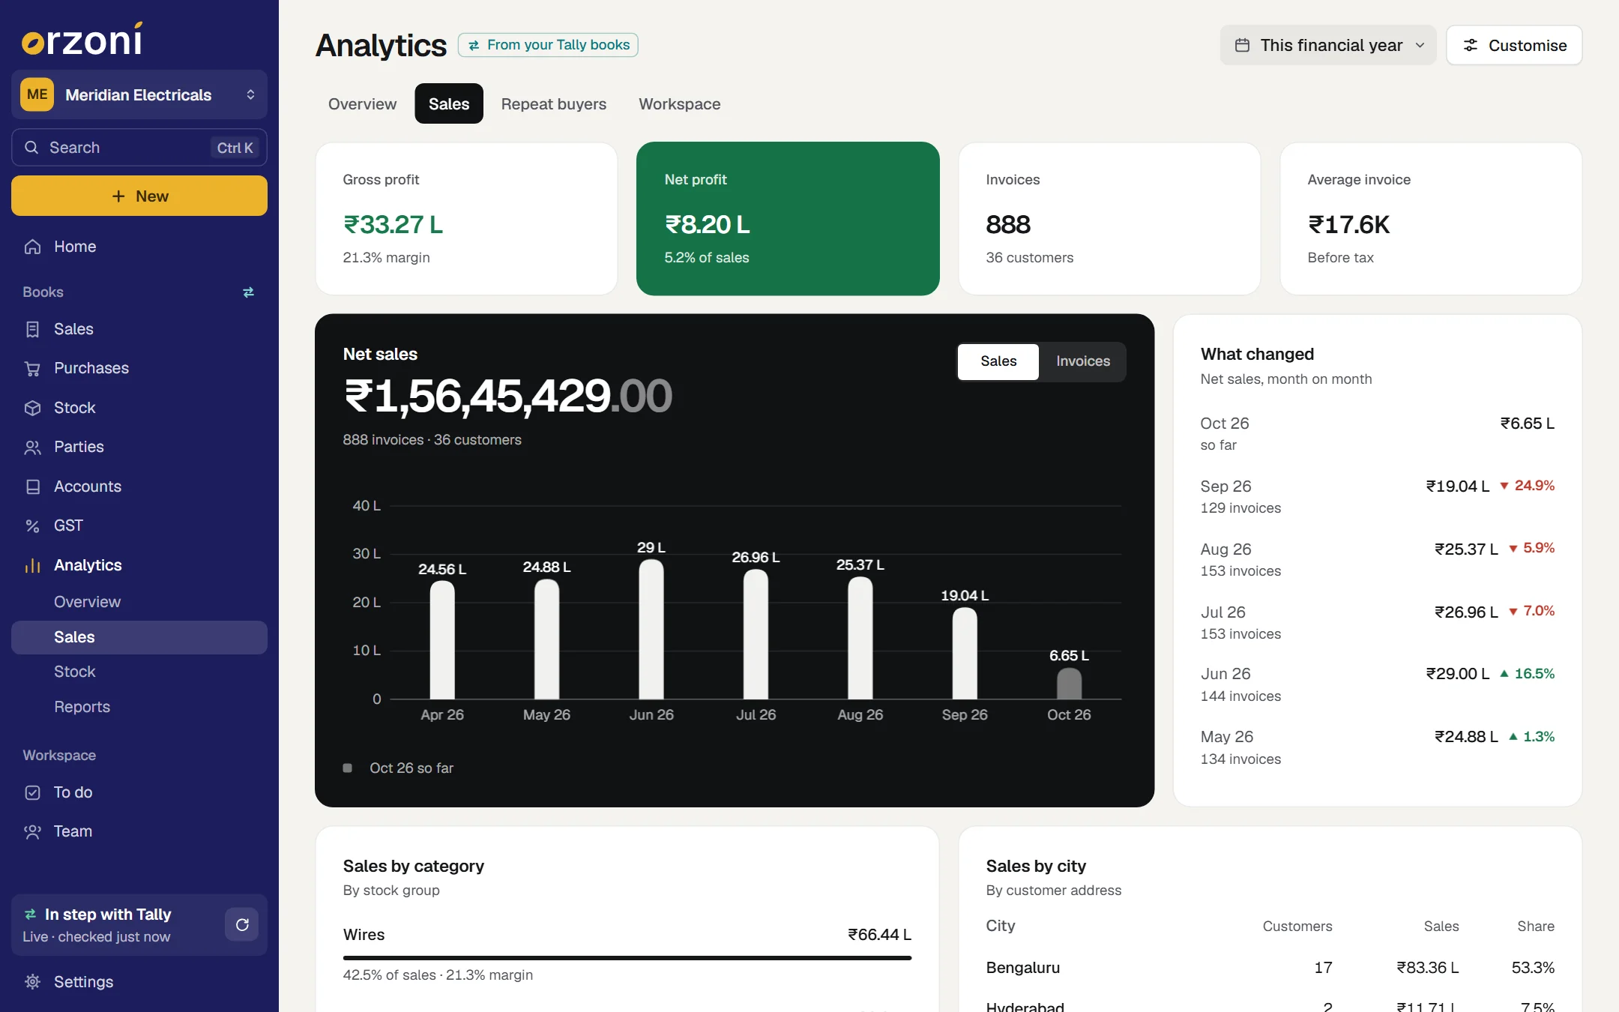Click the Orzoni logo

[x=82, y=39]
